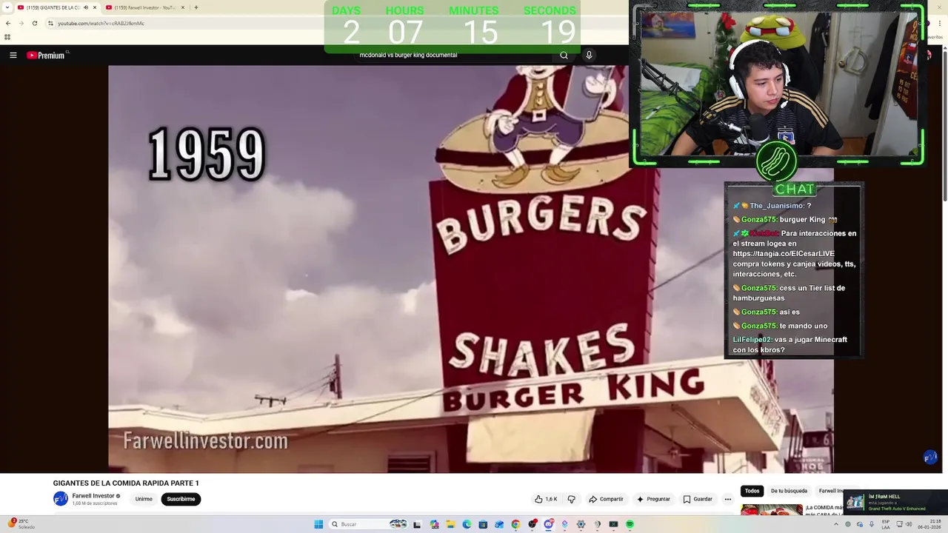Reload the page with the refresh icon
This screenshot has width=948, height=533.
pos(34,23)
